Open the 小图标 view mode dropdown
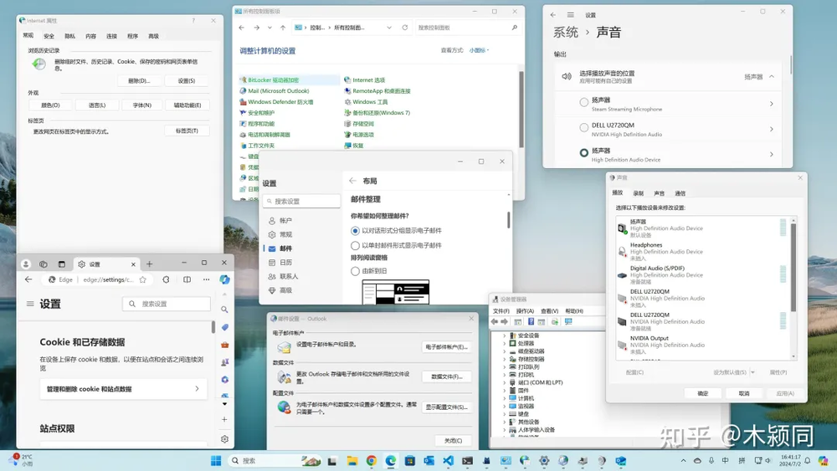This screenshot has height=471, width=837. (x=479, y=50)
